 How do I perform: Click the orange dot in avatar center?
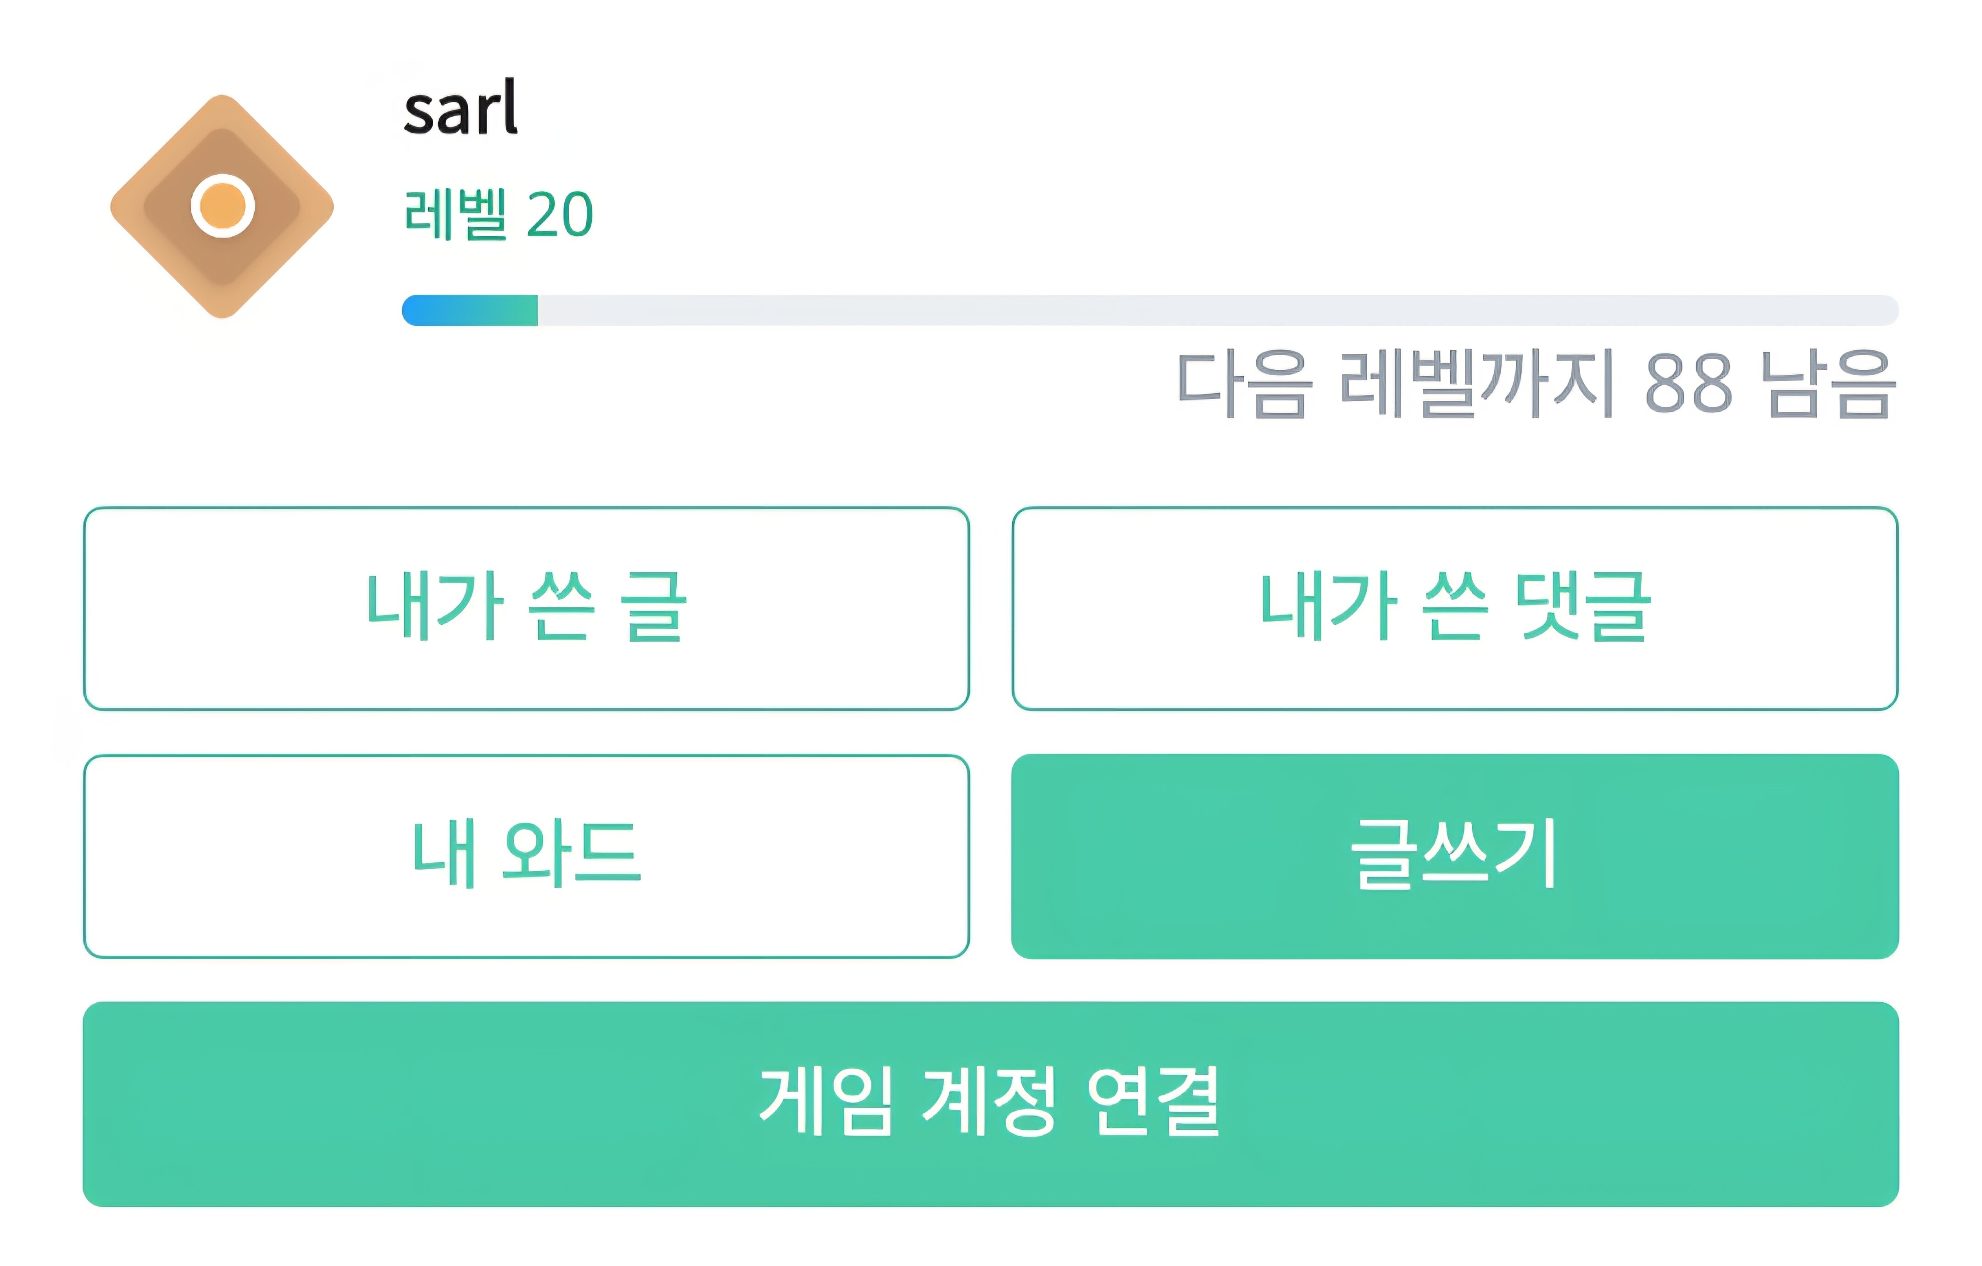tap(222, 206)
